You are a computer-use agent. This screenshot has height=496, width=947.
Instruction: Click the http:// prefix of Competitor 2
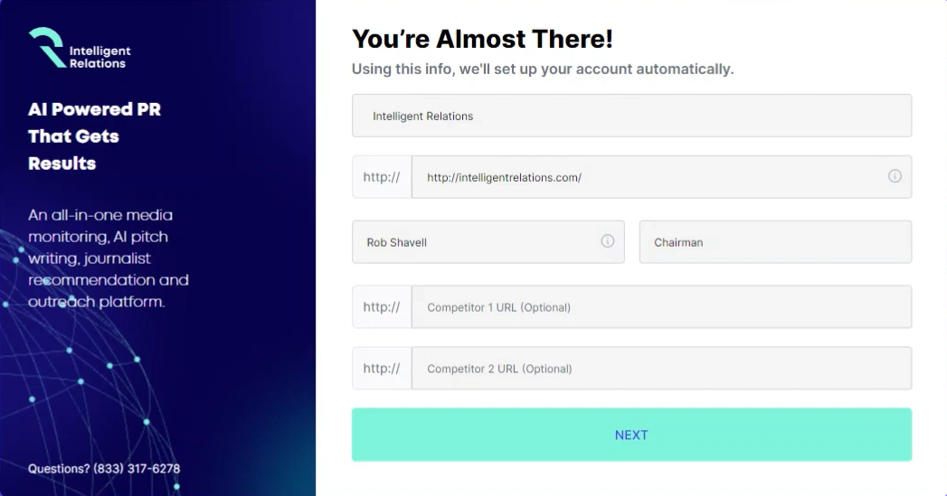click(382, 368)
